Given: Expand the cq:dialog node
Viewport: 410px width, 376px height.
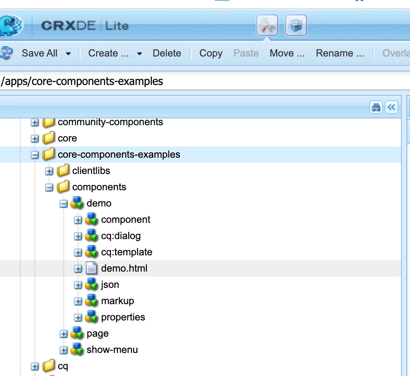Looking at the screenshot, I should point(78,236).
